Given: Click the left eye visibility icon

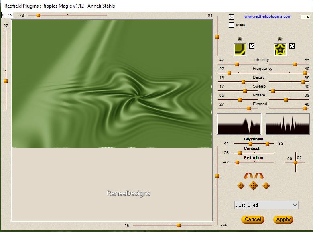Looking at the screenshot, I should coord(240,39).
